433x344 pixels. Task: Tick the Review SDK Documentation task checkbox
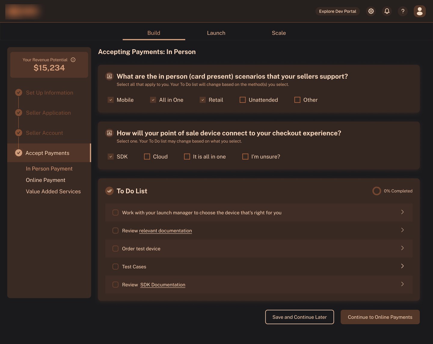coord(115,285)
